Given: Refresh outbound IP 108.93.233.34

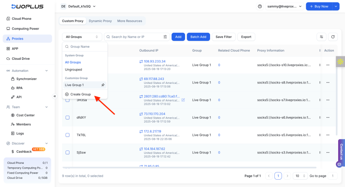Looking at the screenshot, I should click(x=141, y=61).
